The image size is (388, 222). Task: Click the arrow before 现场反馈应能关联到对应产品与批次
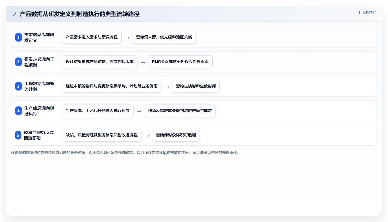click(139, 111)
